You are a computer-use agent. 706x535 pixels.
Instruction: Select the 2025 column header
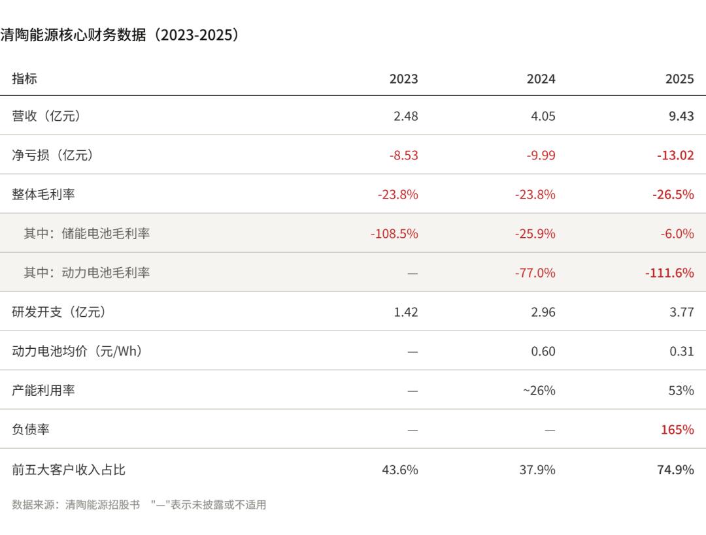pos(679,79)
